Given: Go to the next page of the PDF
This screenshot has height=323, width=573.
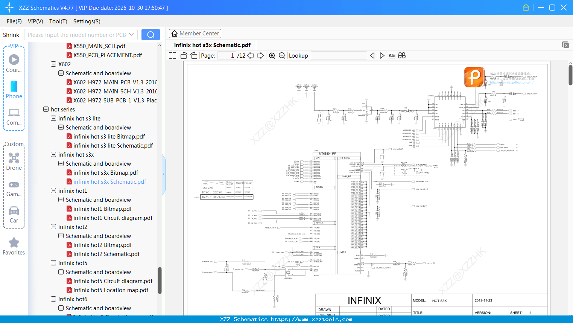Looking at the screenshot, I should click(x=260, y=55).
